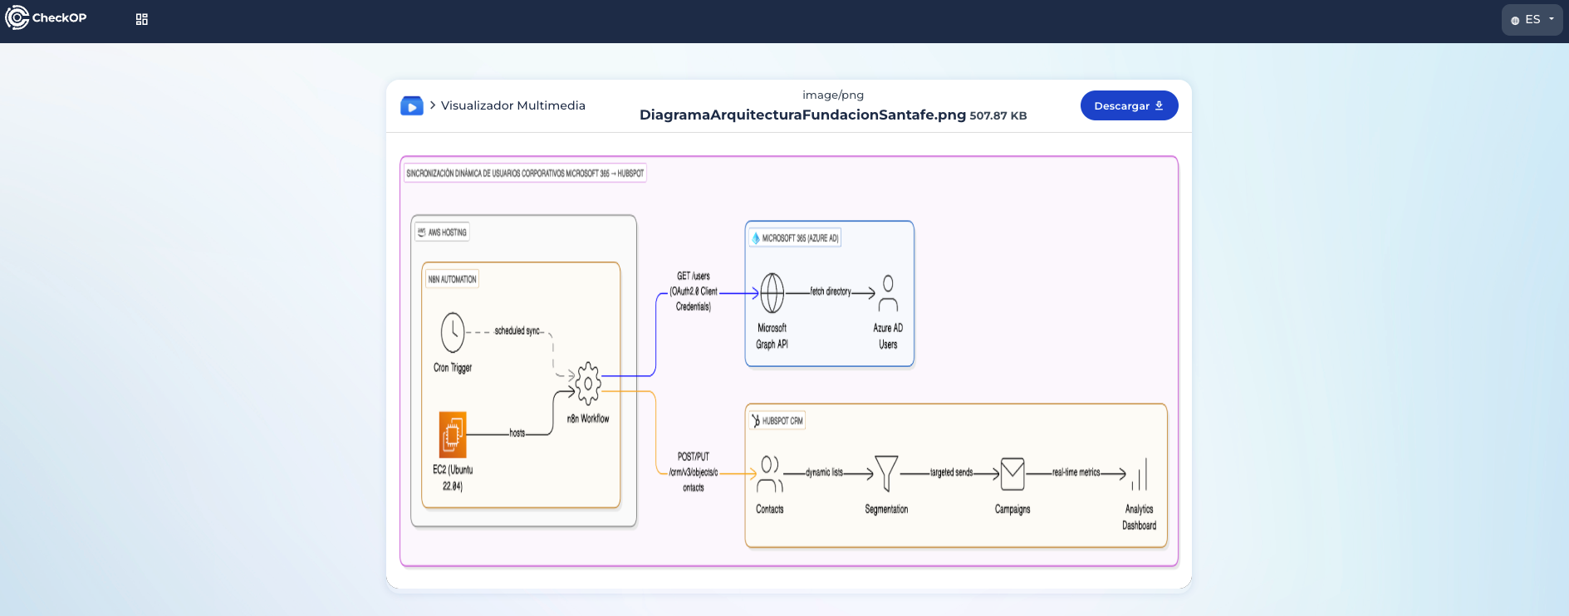Click the Segmentation funnel icon
The width and height of the screenshot is (1569, 616).
pos(886,473)
